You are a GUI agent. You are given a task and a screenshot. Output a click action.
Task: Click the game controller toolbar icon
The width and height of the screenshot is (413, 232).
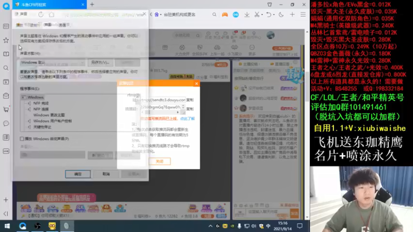click(225, 15)
